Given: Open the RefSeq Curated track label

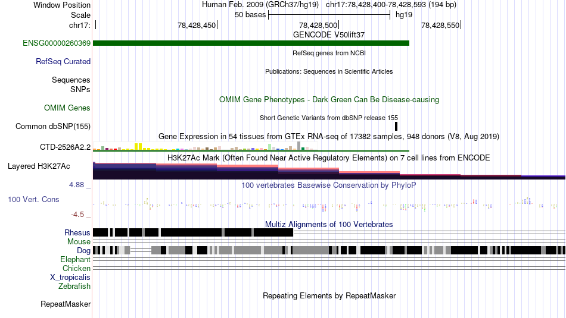Looking at the screenshot, I should click(x=63, y=62).
